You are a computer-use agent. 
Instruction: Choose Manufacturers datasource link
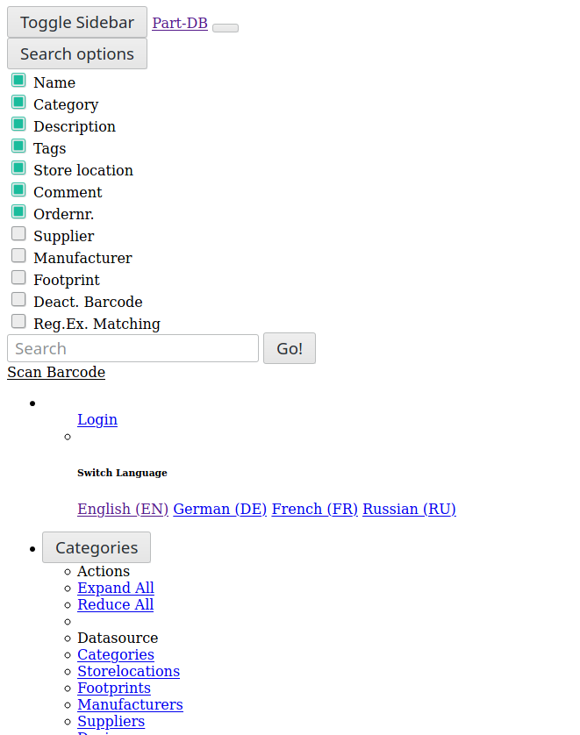pos(130,704)
